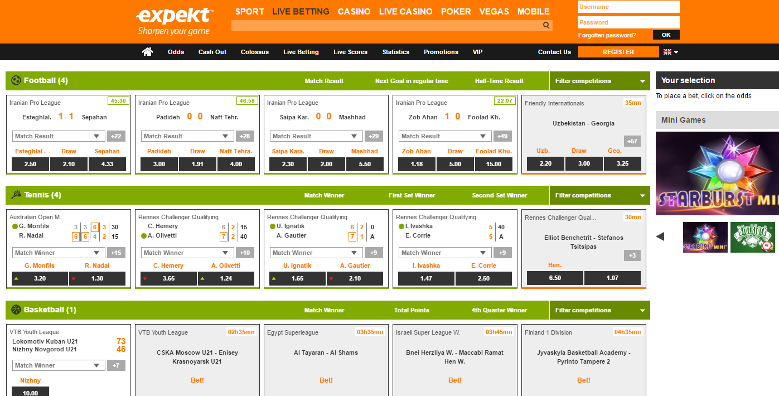The height and width of the screenshot is (396, 779).
Task: Bet on Padideh draw at odds 1.91
Action: [x=197, y=164]
